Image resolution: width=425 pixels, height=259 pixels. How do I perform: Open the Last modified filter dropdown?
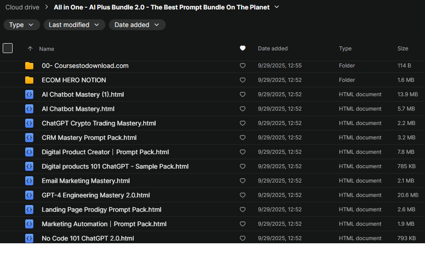[x=74, y=25]
